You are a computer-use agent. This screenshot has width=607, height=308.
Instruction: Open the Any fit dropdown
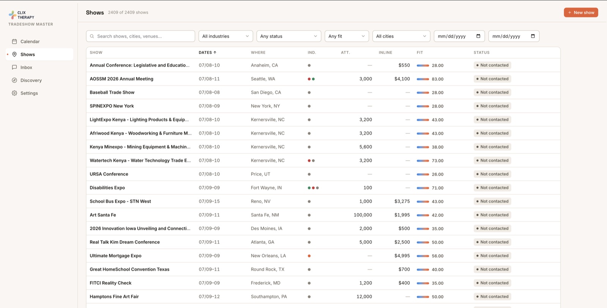click(347, 36)
